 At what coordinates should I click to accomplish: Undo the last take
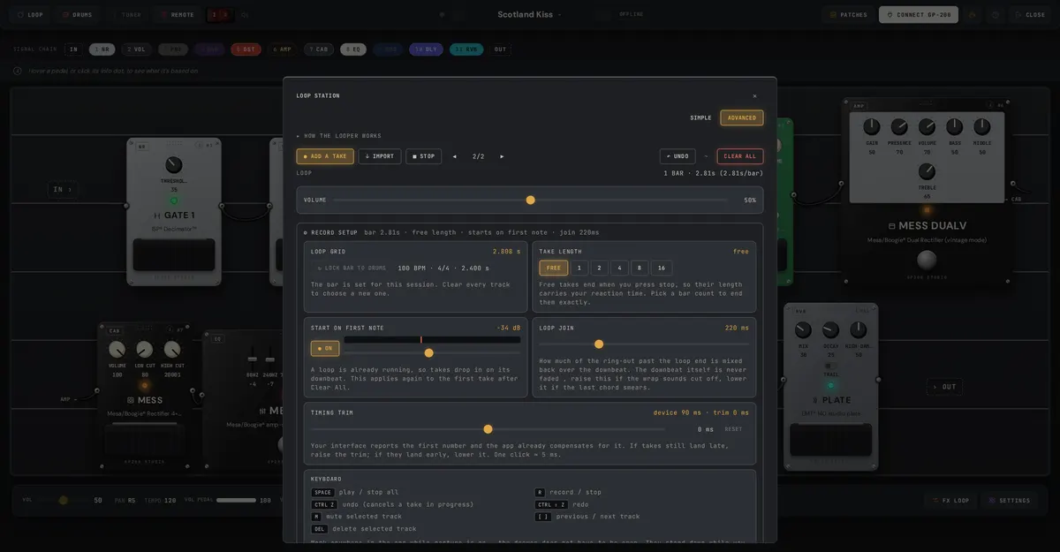pyautogui.click(x=678, y=156)
